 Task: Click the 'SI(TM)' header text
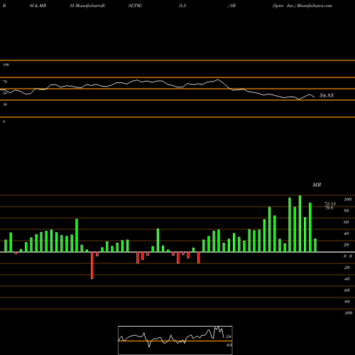tap(135, 6)
